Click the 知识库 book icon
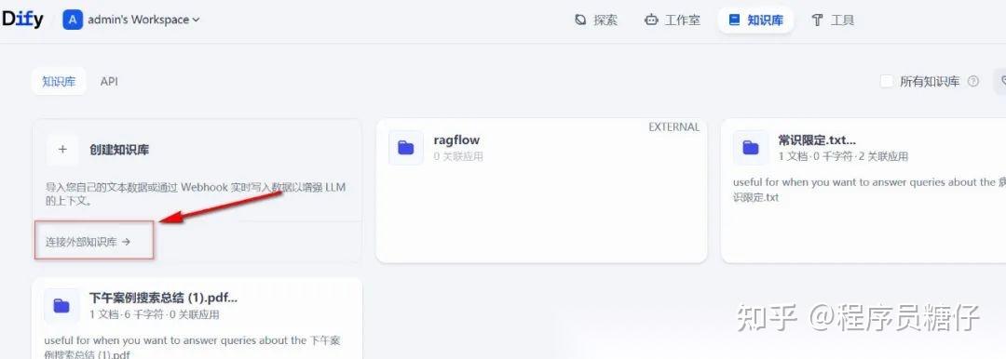 [735, 20]
